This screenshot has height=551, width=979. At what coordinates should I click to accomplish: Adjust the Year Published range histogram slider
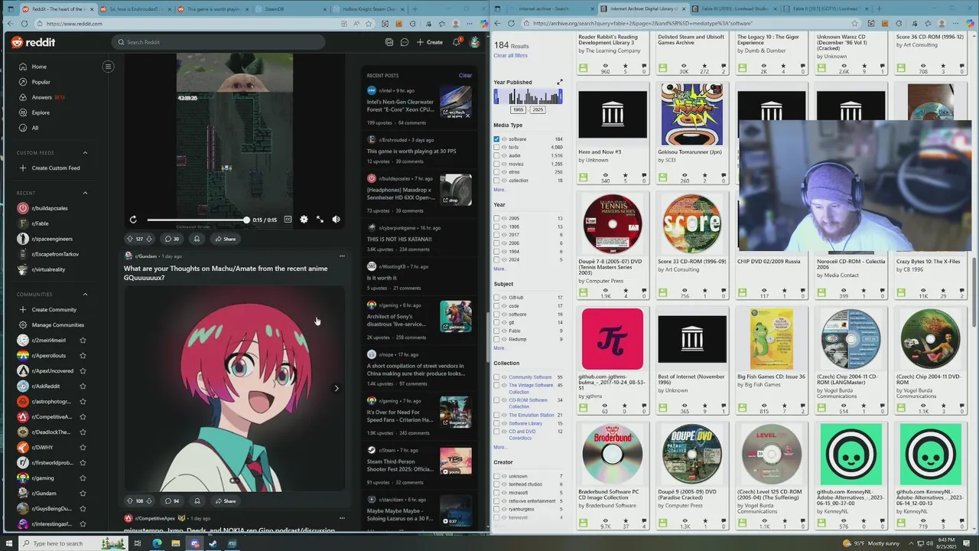tap(528, 97)
